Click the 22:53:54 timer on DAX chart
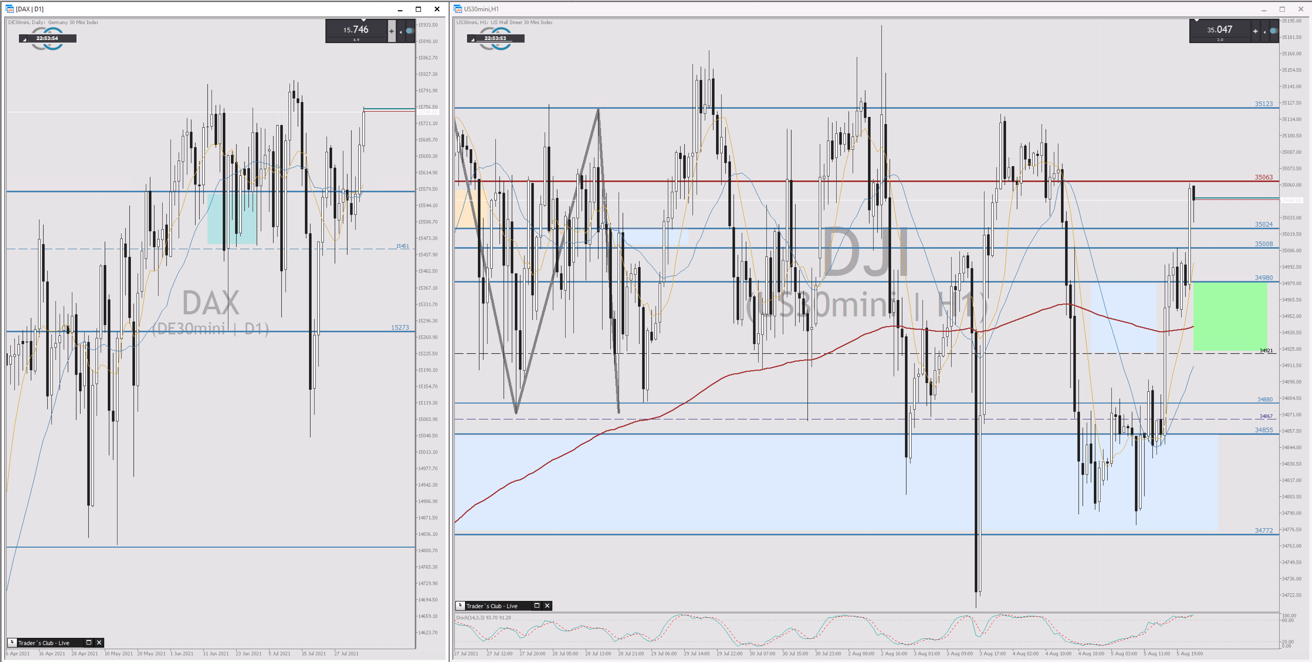The image size is (1312, 662). [x=47, y=38]
